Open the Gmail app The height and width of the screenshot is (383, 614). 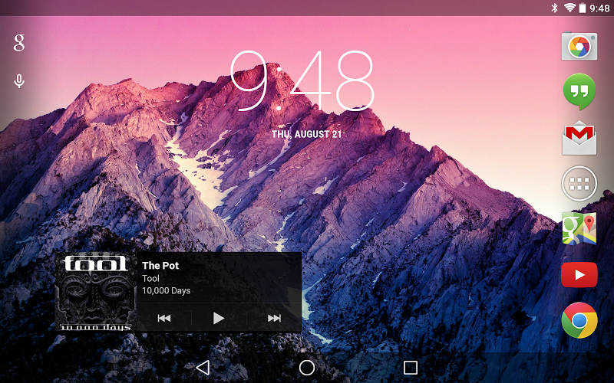click(579, 138)
